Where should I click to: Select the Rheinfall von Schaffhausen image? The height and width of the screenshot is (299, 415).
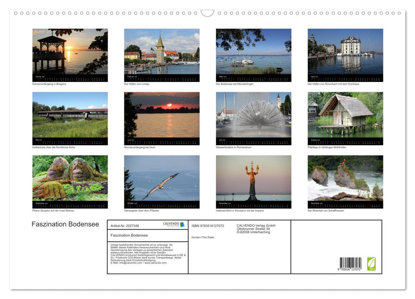pyautogui.click(x=345, y=182)
